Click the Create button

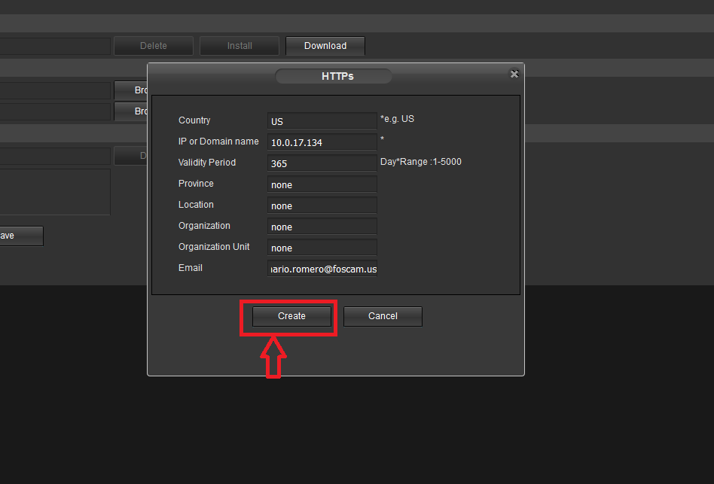pyautogui.click(x=292, y=316)
